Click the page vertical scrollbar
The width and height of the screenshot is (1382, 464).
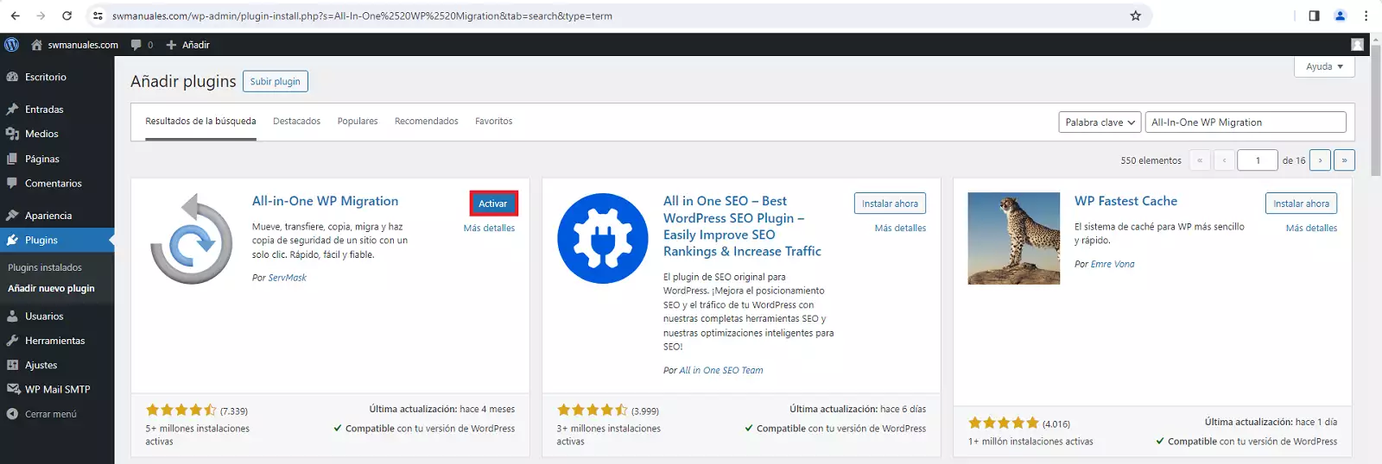1377,112
